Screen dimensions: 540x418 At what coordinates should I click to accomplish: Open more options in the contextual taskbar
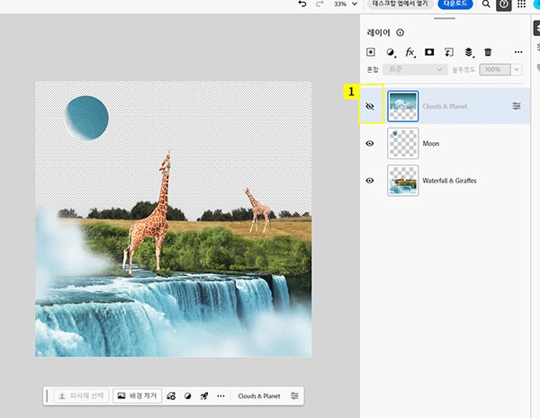point(220,396)
